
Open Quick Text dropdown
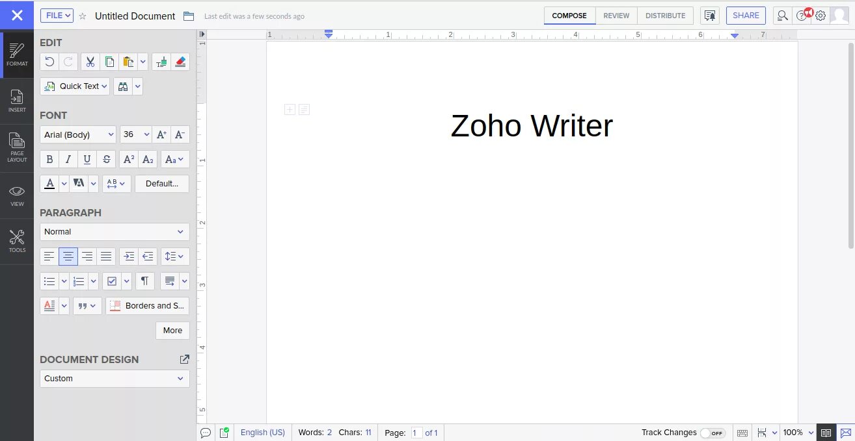(75, 86)
